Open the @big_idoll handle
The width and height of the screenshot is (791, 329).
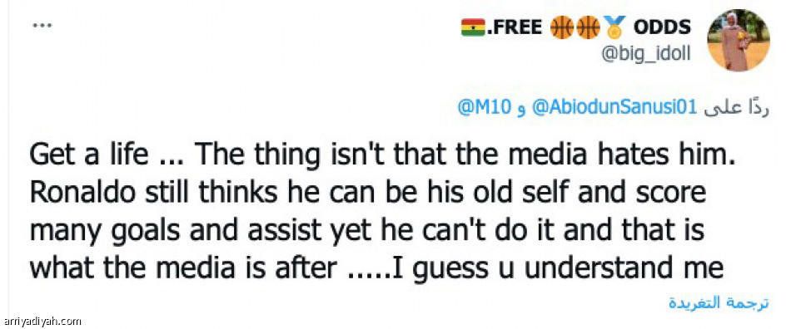[x=646, y=53]
